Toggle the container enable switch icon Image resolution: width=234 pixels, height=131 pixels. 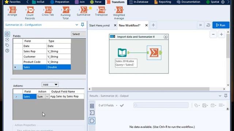coord(113,36)
